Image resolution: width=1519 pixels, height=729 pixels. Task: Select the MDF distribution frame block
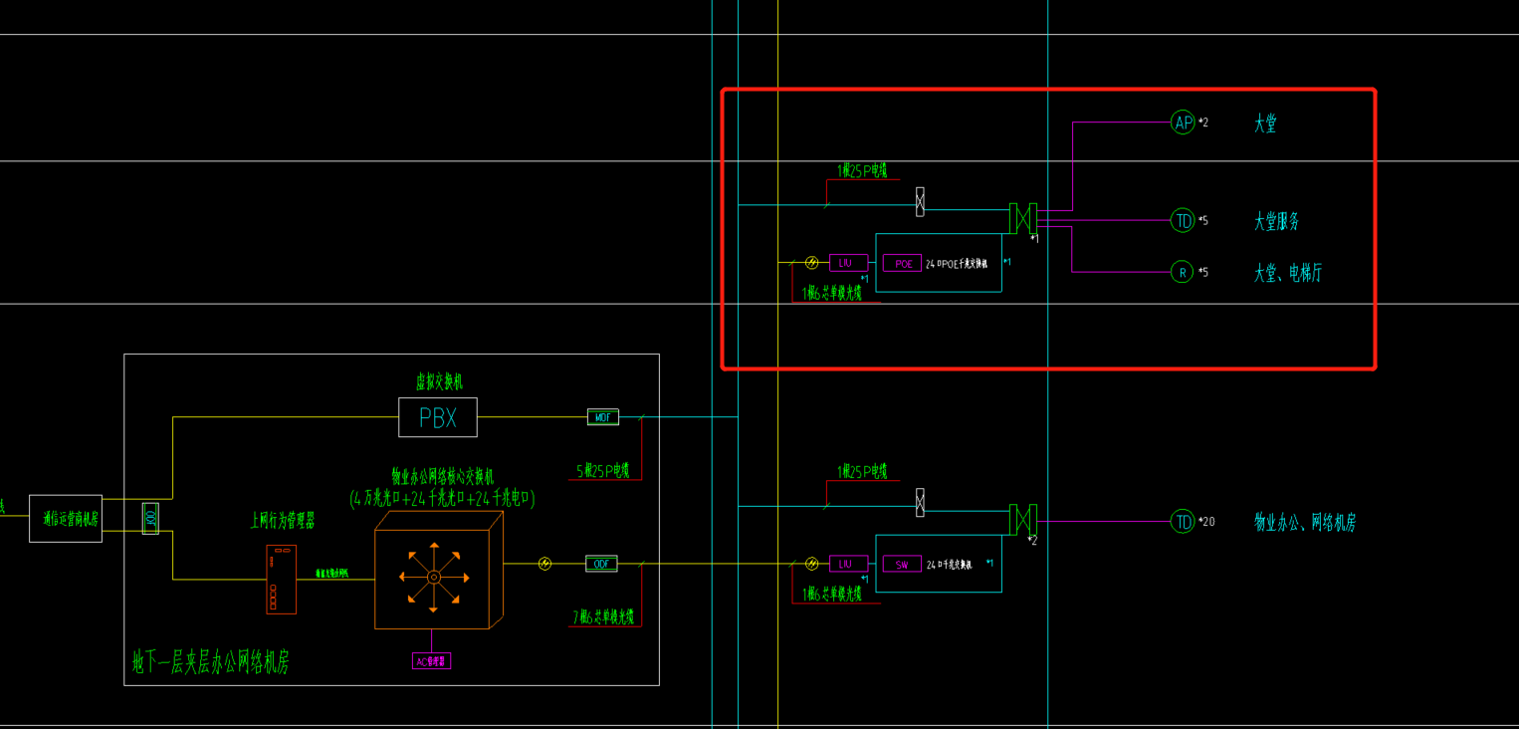(x=602, y=417)
